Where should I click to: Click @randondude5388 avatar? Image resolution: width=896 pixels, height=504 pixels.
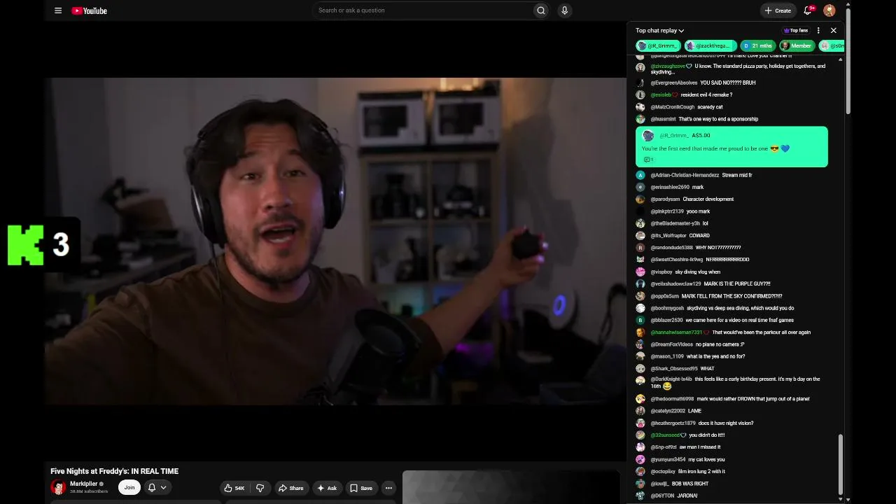coord(640,248)
